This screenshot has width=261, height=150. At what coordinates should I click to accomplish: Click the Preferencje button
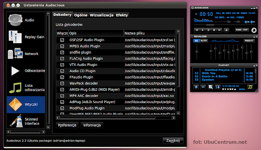point(67,125)
